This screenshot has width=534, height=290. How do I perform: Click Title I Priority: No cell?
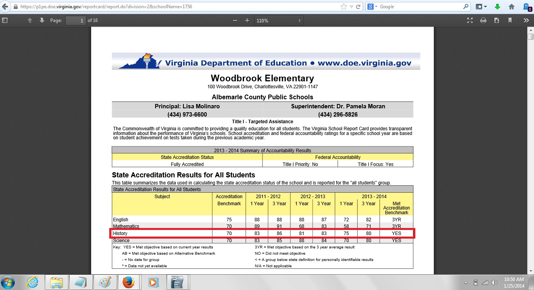pyautogui.click(x=300, y=164)
